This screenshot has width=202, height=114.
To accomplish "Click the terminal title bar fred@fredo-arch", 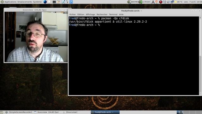I will coord(132,11).
